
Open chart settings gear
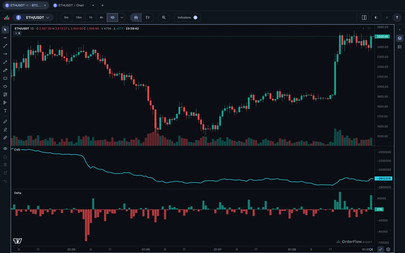388,249
